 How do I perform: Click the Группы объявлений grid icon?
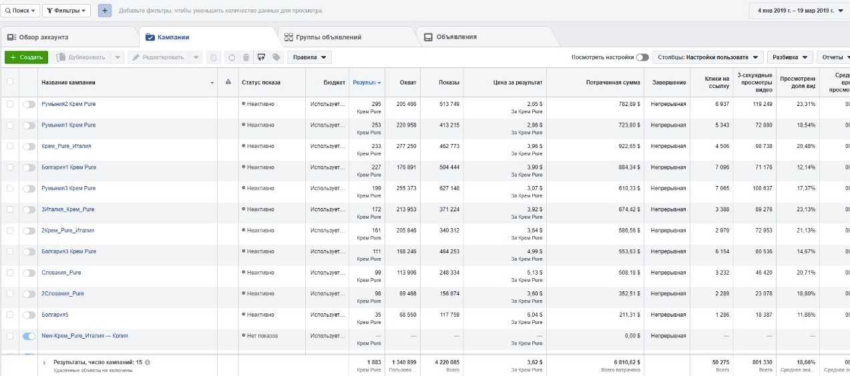pyautogui.click(x=288, y=37)
